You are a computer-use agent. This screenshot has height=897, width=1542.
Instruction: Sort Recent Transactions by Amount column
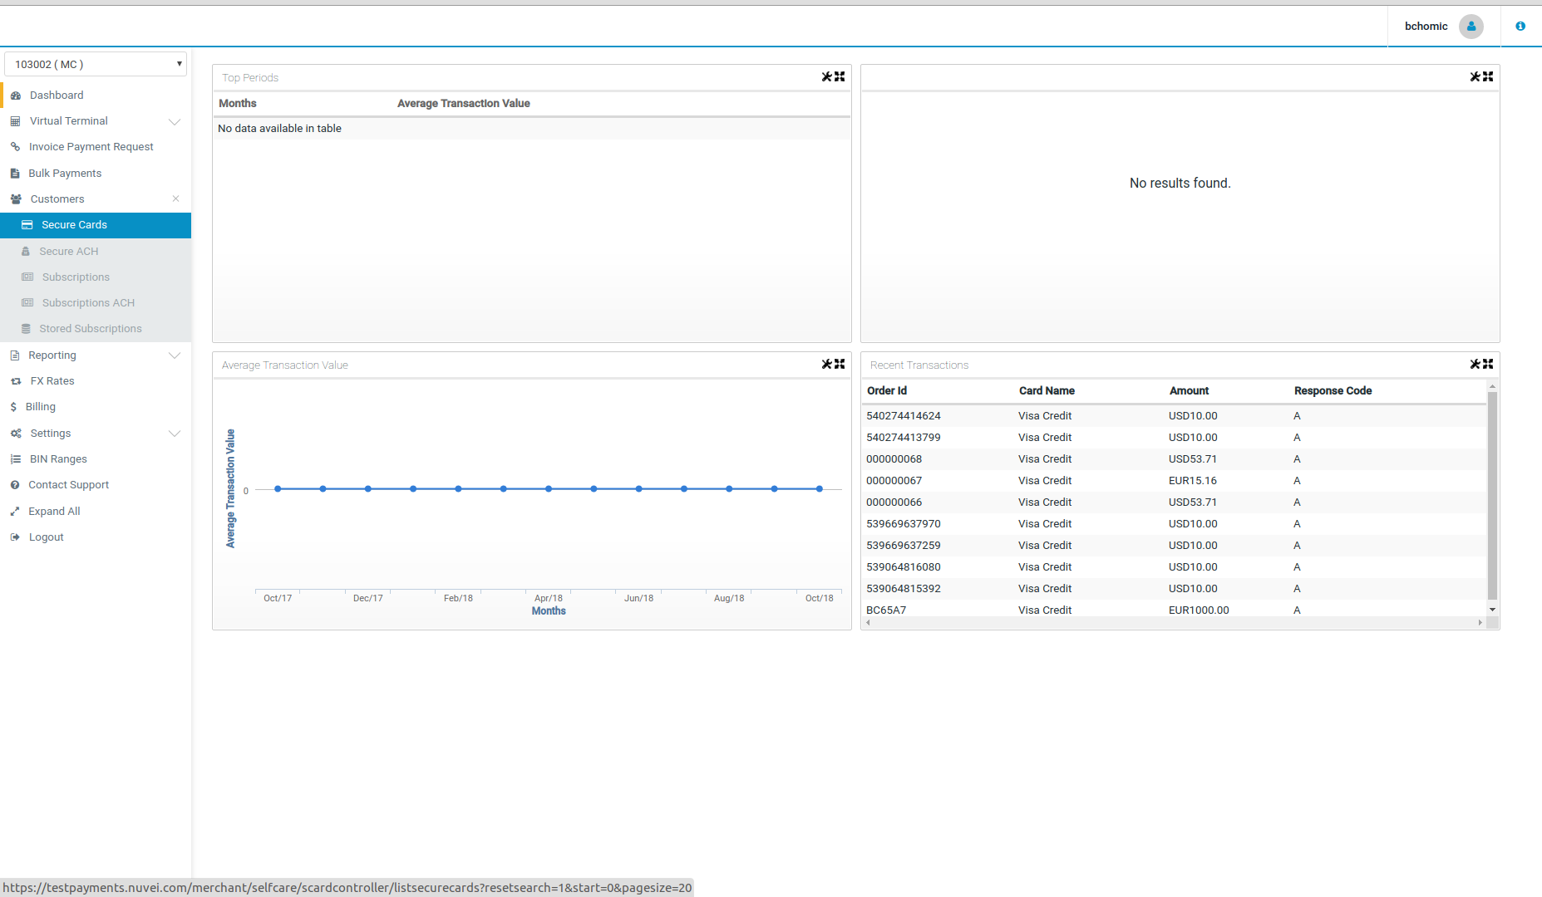[1189, 390]
